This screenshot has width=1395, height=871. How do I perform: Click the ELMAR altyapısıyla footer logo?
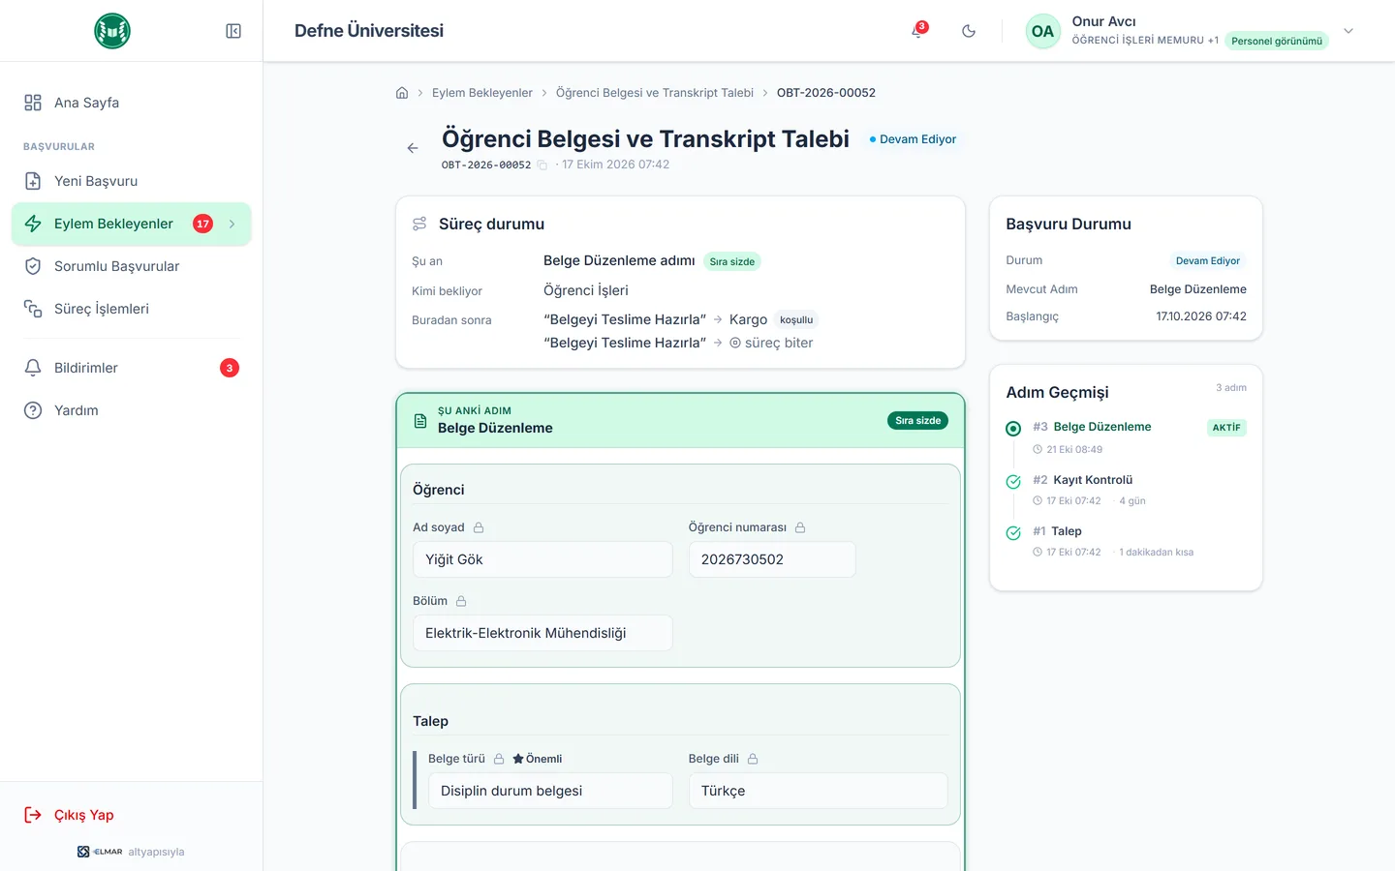(131, 852)
